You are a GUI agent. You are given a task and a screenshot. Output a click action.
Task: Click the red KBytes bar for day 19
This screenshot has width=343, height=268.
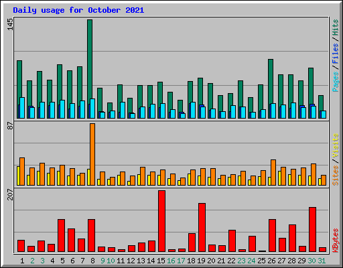[202, 227]
